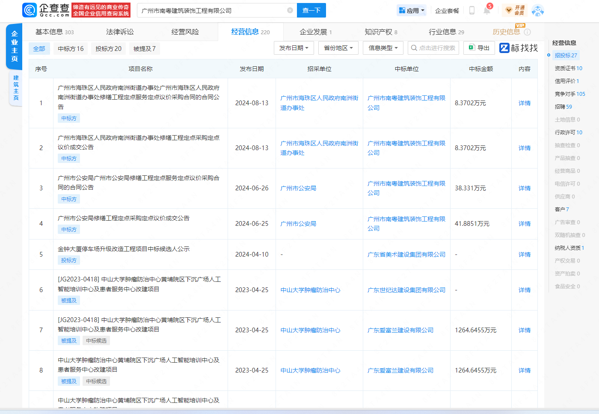Click 广东省美术建设集团有限公司 link
This screenshot has width=599, height=414.
click(x=406, y=254)
